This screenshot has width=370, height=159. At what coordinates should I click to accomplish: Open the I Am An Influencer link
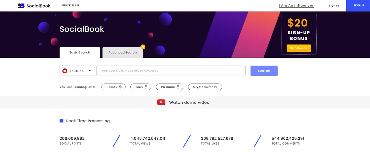(296, 5)
